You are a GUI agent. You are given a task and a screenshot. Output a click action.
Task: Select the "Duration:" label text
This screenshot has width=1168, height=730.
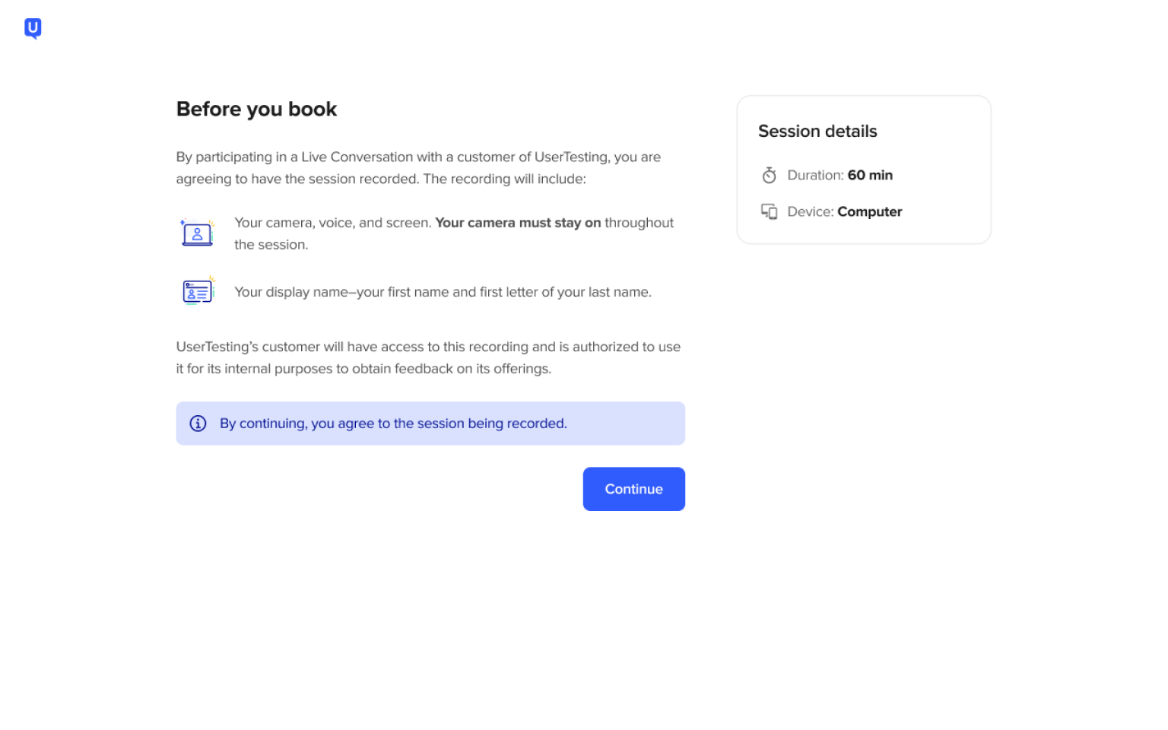[815, 175]
